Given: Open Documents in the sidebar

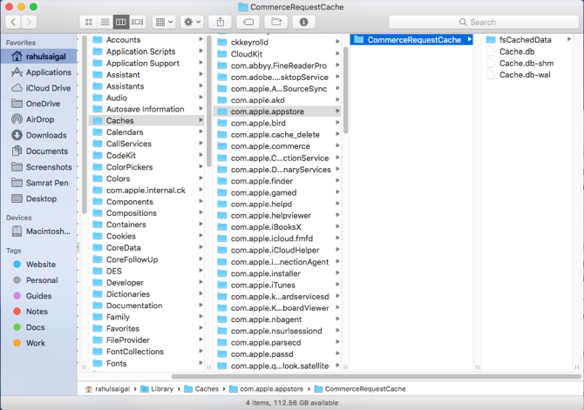Looking at the screenshot, I should [38, 151].
